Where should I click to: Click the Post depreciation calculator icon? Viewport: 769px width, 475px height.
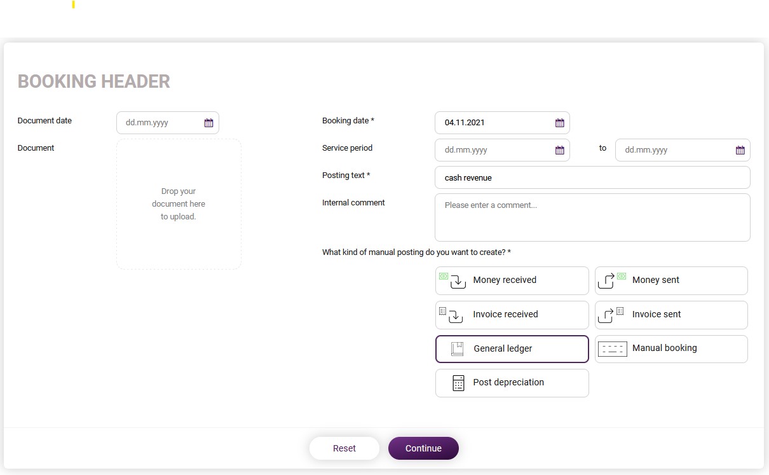[x=458, y=383]
